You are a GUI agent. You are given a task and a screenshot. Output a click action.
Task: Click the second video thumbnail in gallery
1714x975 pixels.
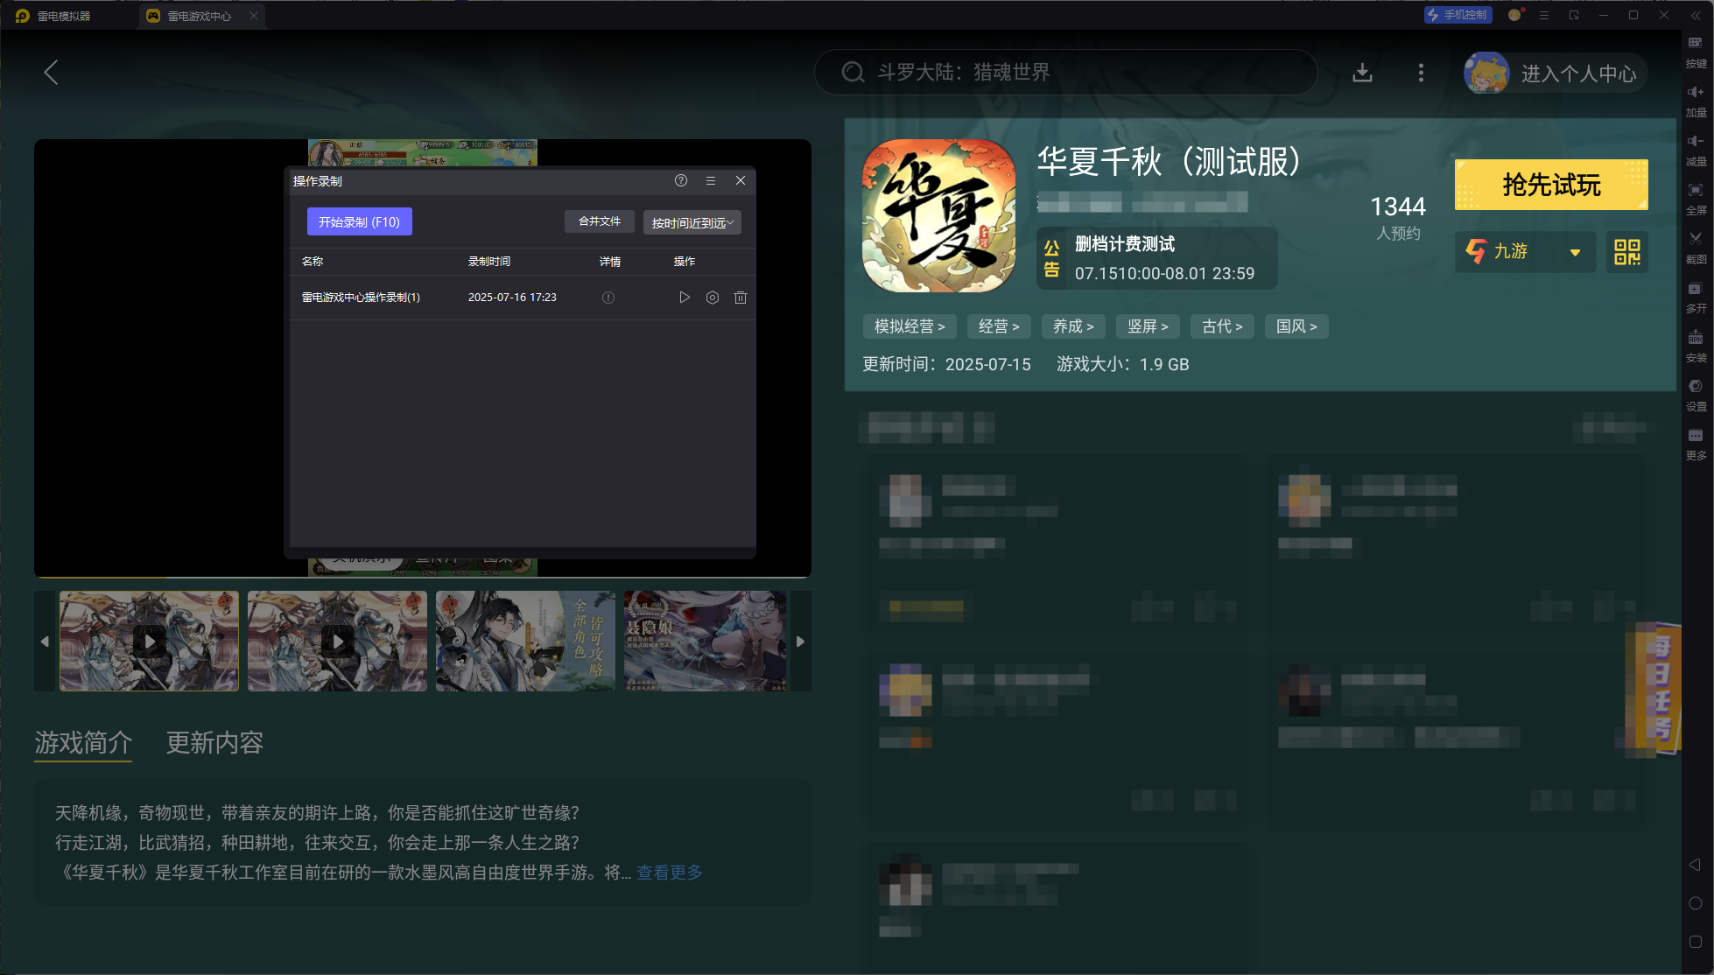point(337,641)
